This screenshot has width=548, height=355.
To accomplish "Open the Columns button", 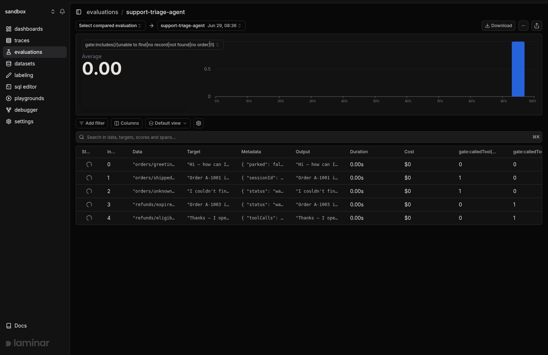I will pyautogui.click(x=126, y=123).
